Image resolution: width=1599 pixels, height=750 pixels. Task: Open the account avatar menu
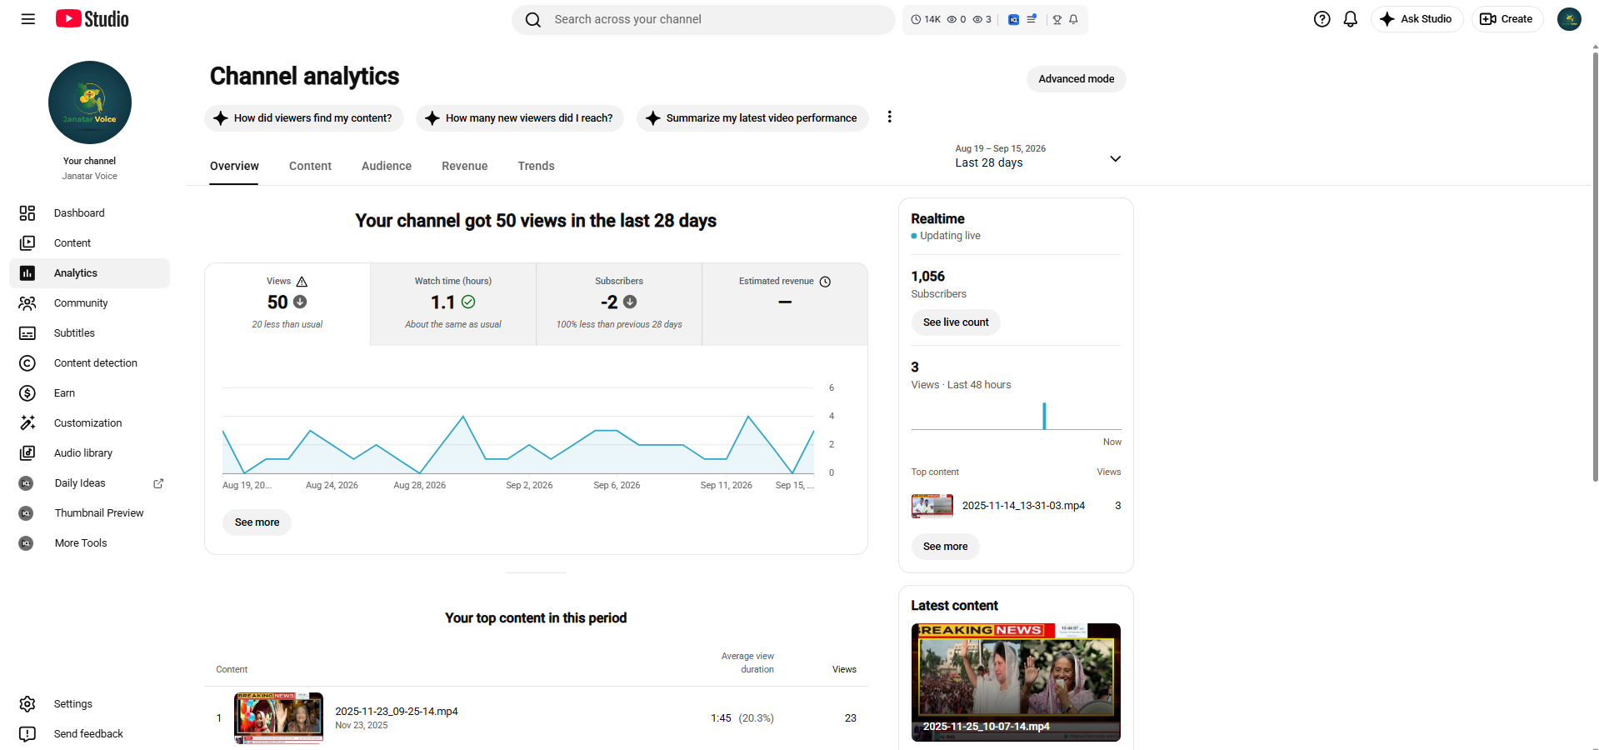[1569, 19]
